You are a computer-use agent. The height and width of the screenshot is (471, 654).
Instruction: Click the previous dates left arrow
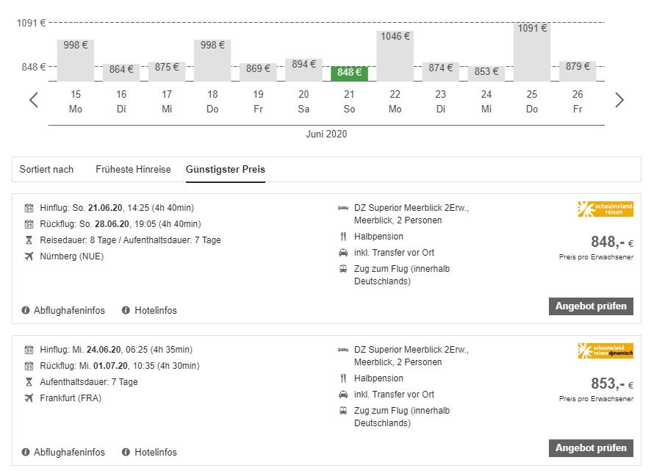pyautogui.click(x=34, y=100)
